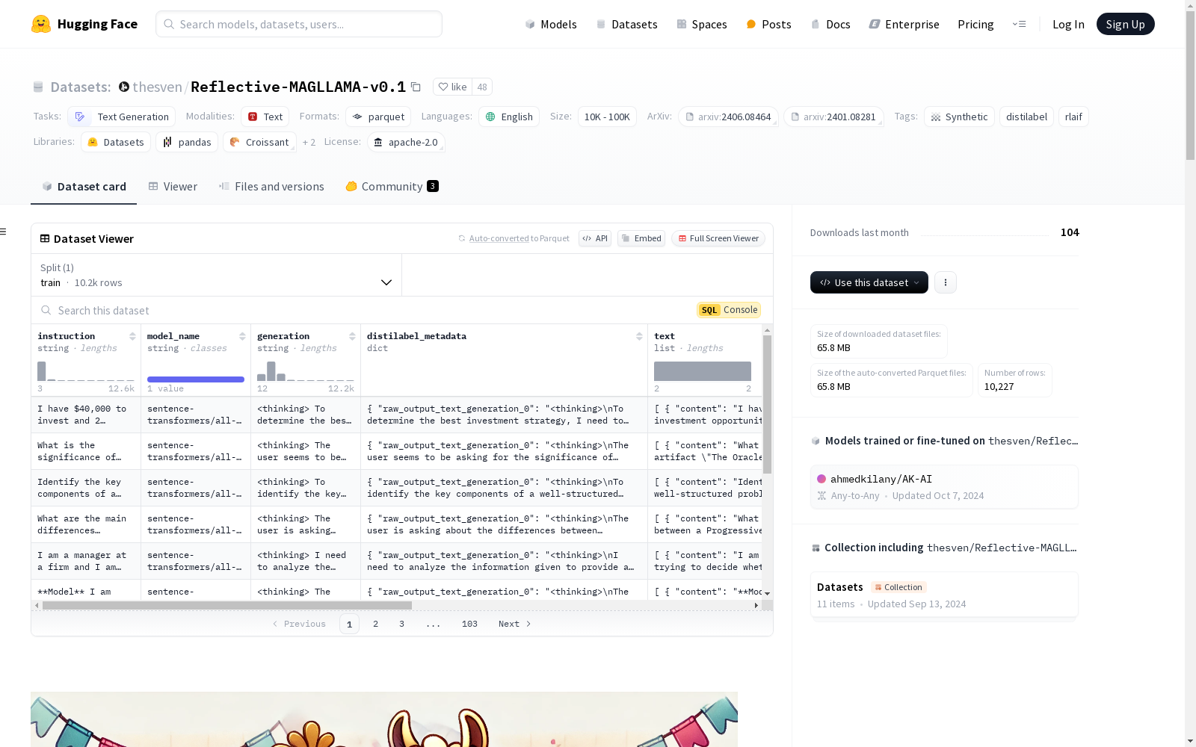Select the distilabel tag

click(x=1026, y=117)
